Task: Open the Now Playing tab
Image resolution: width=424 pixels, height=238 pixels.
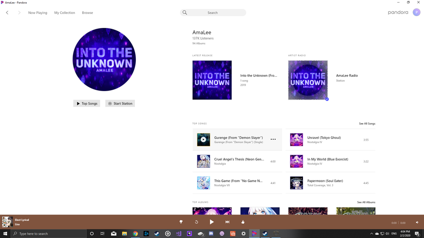Action: click(x=38, y=13)
